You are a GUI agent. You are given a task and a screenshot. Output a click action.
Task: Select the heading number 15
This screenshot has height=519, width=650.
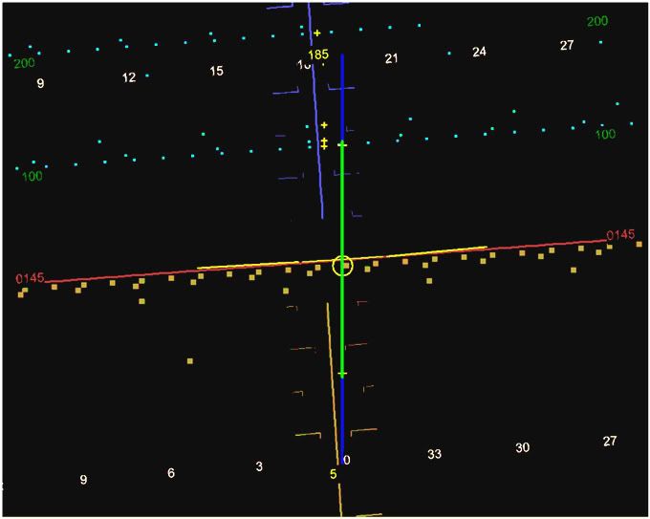pos(216,71)
